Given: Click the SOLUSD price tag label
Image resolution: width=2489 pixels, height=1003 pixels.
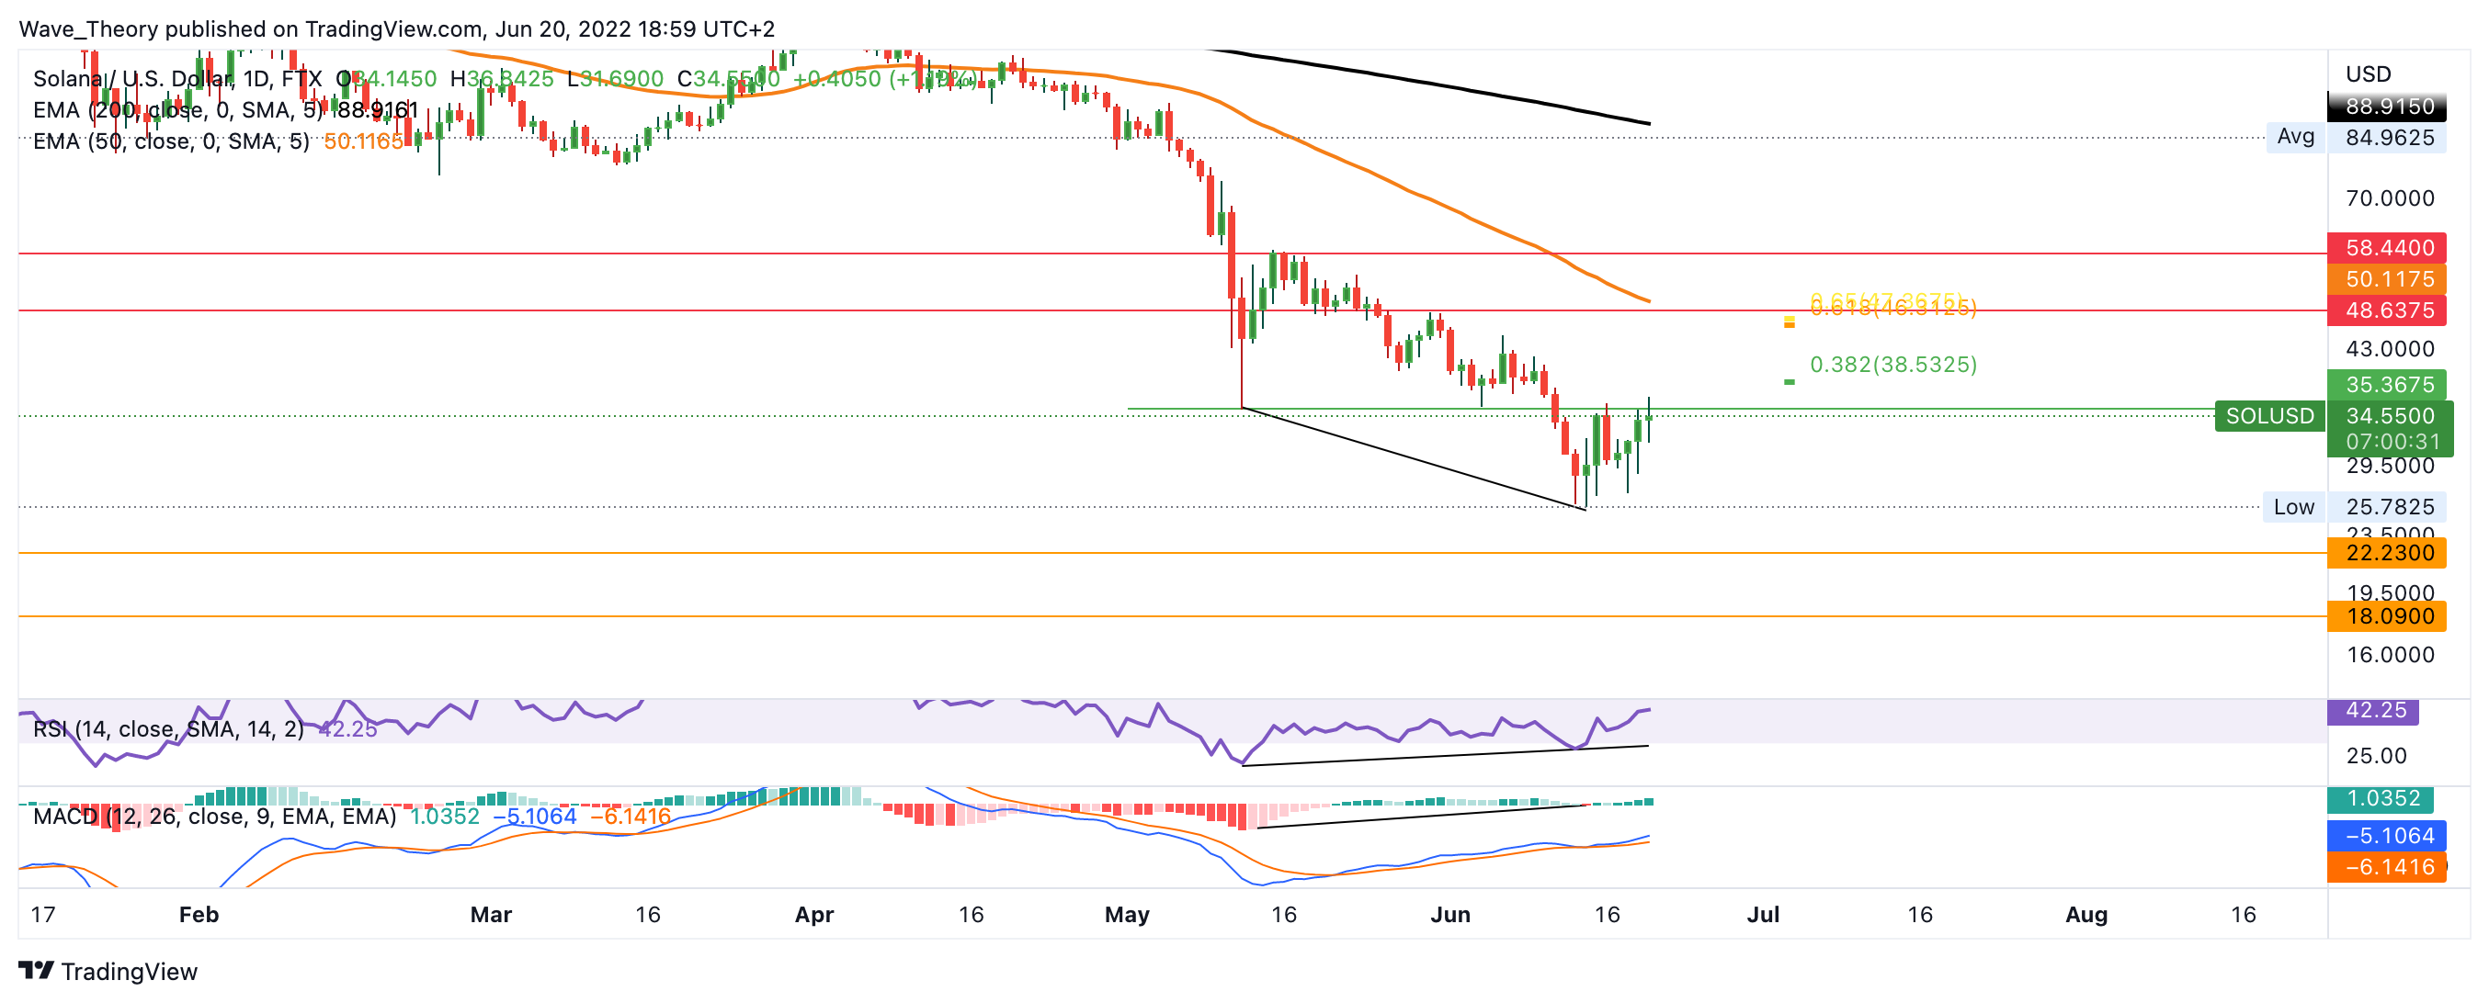Looking at the screenshot, I should tap(2268, 416).
